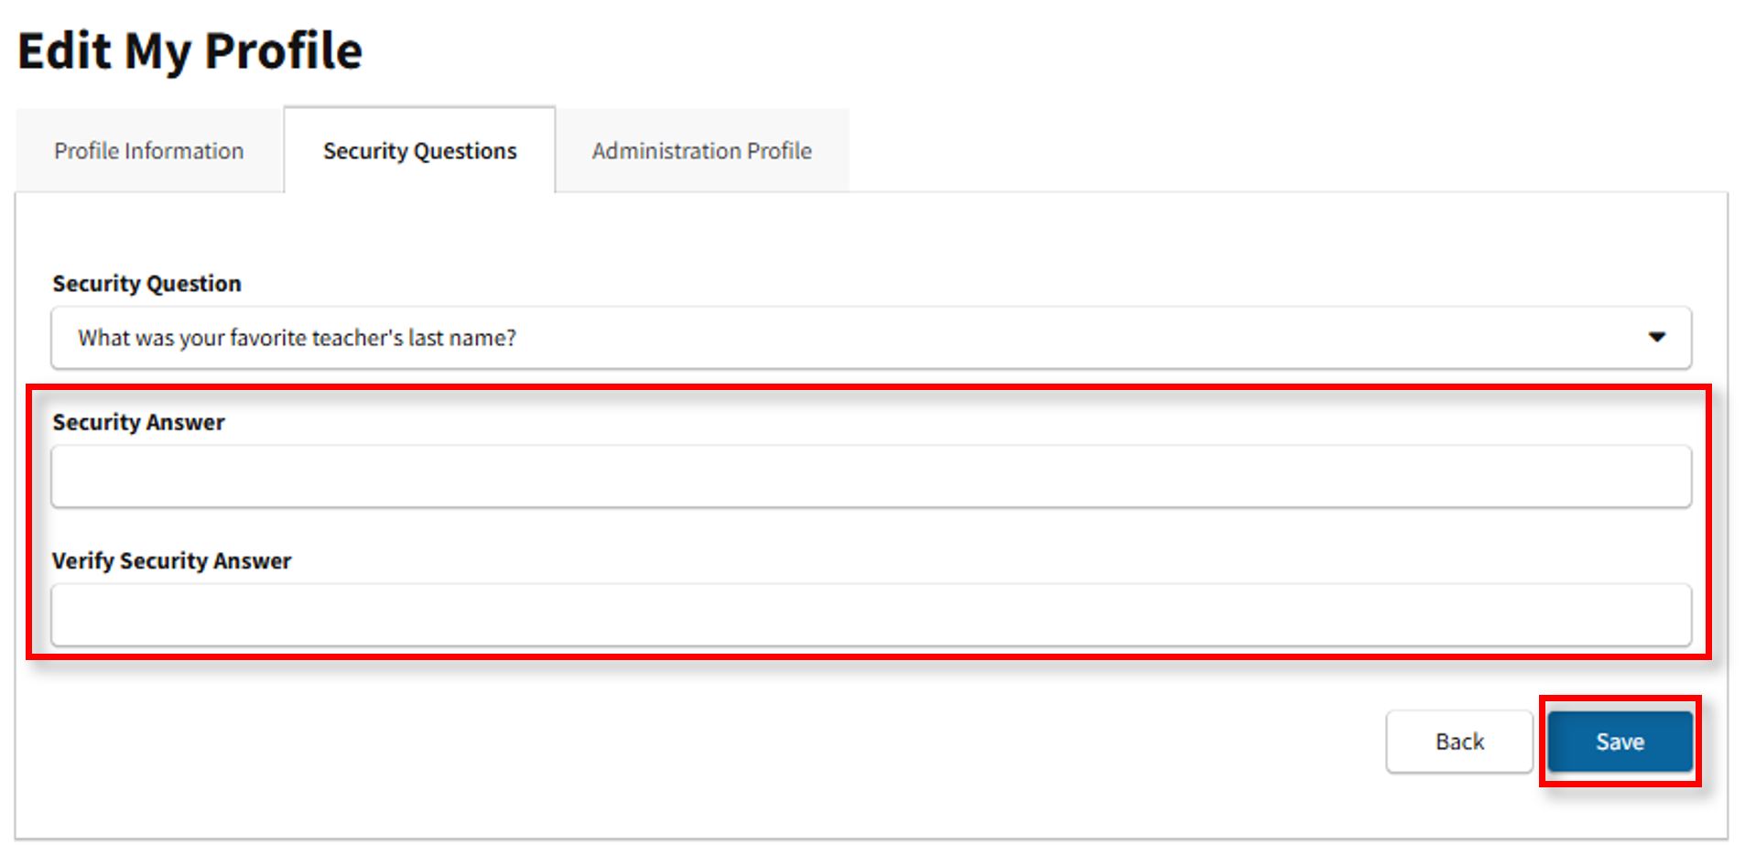Viewport: 1745px width, 856px height.
Task: Place cursor in first answer input box
Action: pyautogui.click(x=870, y=476)
